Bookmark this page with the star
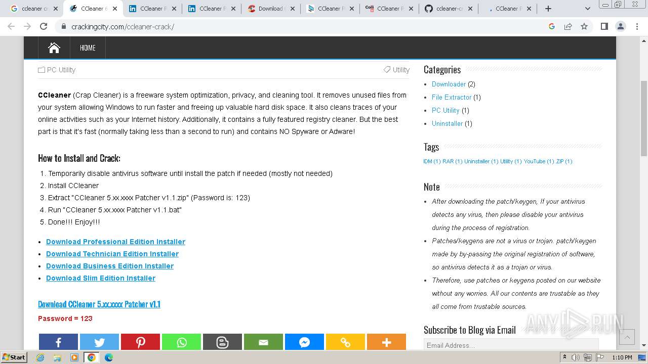Image resolution: width=648 pixels, height=364 pixels. pos(584,26)
